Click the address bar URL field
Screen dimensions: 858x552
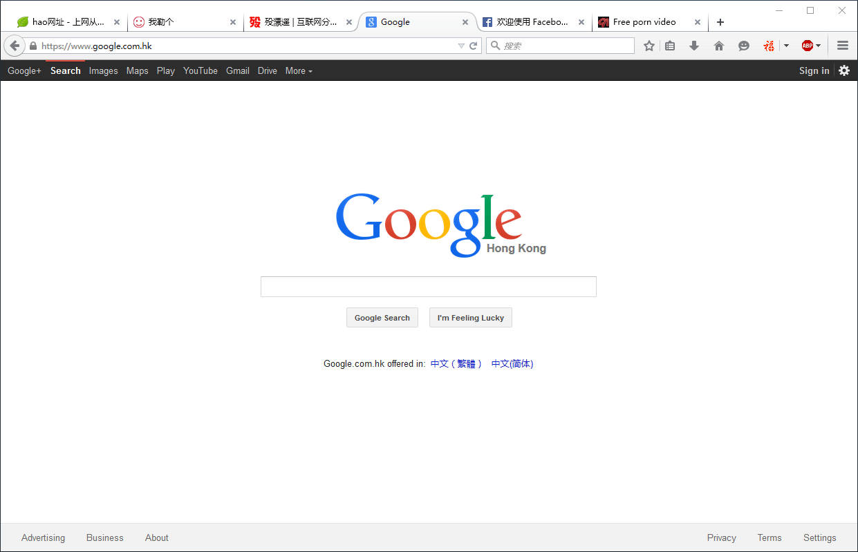tap(248, 46)
